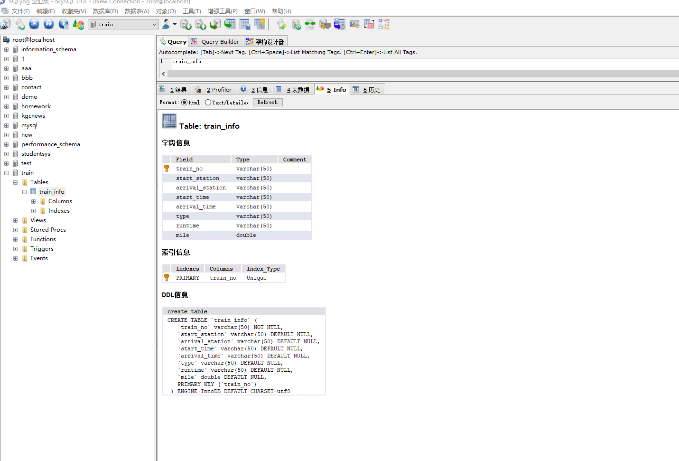Expand the Indexes folder node
This screenshot has width=679, height=461.
pos(33,211)
